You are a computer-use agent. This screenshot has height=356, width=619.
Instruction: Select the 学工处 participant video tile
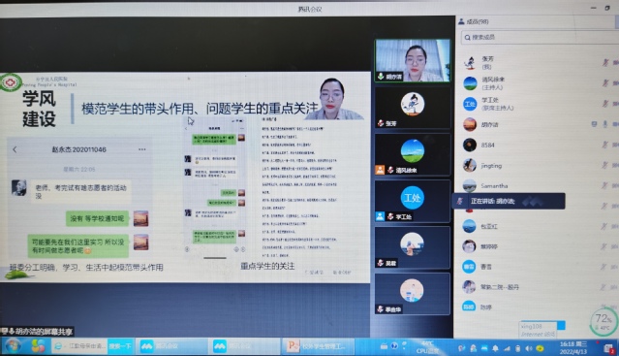tap(412, 201)
